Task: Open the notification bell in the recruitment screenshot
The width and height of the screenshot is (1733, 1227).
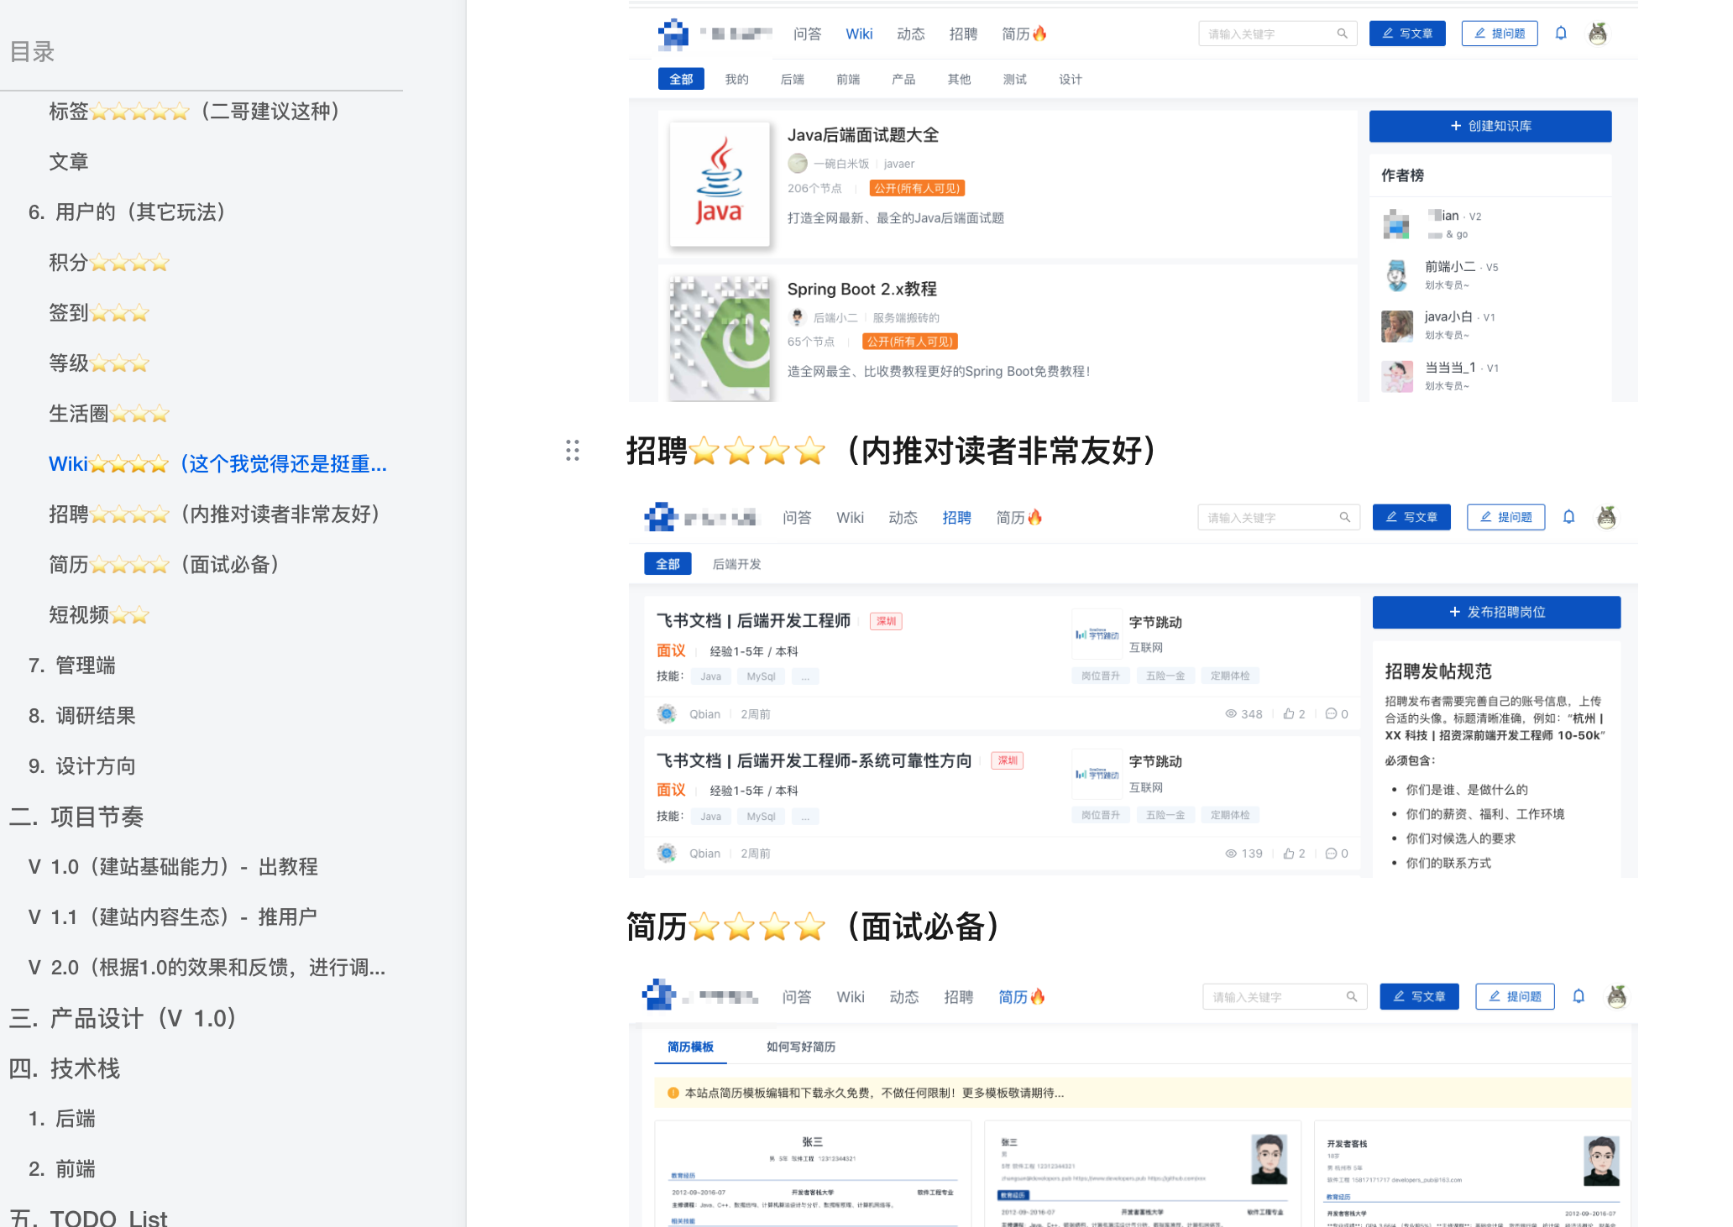Action: [x=1568, y=517]
